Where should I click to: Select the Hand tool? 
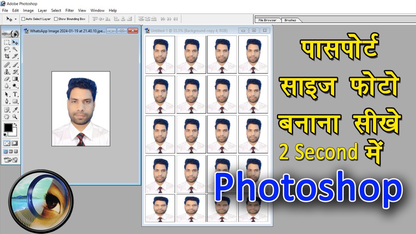(7, 116)
